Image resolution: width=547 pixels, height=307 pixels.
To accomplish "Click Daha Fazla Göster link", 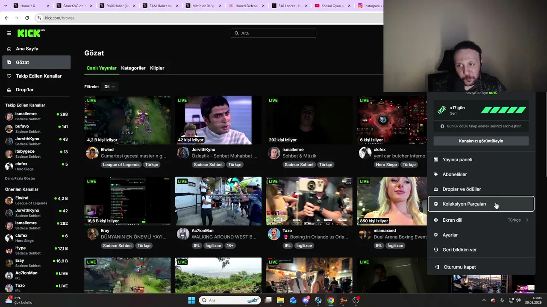I will pyautogui.click(x=20, y=178).
